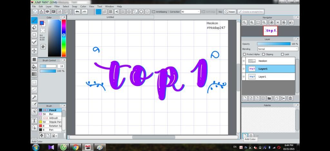330x151 pixels.
Task: Open the Snap menu
Action: [74, 6]
